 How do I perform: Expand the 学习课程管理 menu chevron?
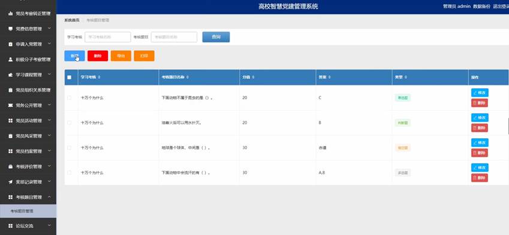click(x=49, y=75)
